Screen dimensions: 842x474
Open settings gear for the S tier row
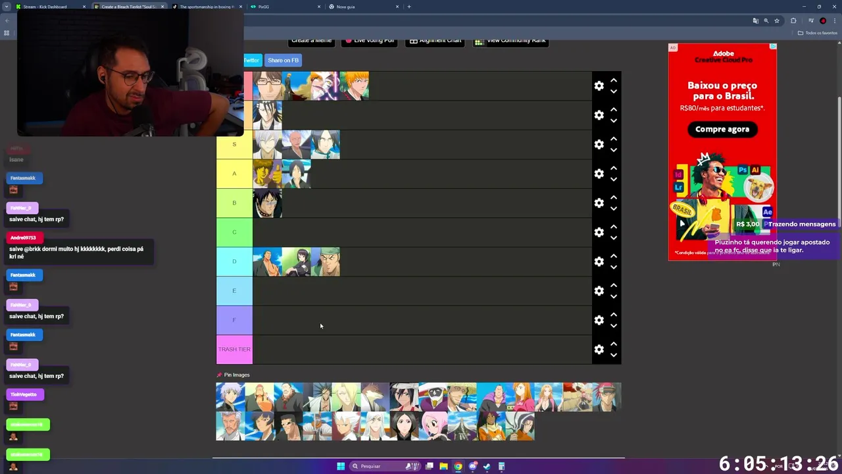click(x=599, y=144)
